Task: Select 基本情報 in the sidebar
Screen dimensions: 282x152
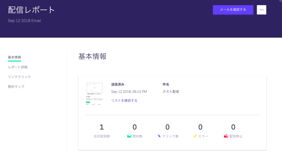Action: 14,57
